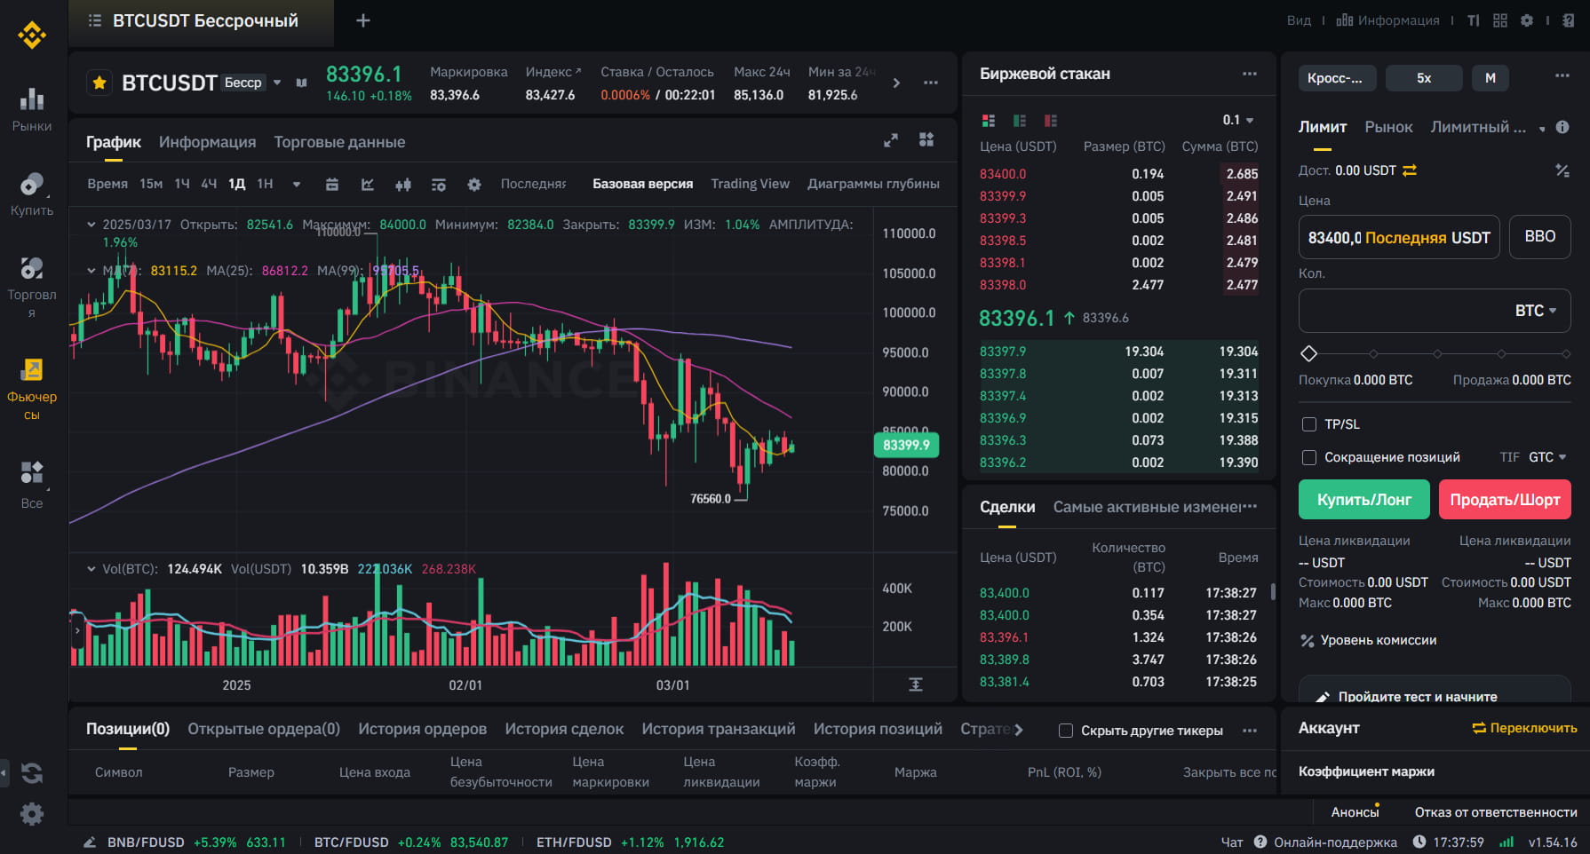Screen dimensions: 1590x854
Task: Select the 15м timeframe
Action: [x=151, y=184]
